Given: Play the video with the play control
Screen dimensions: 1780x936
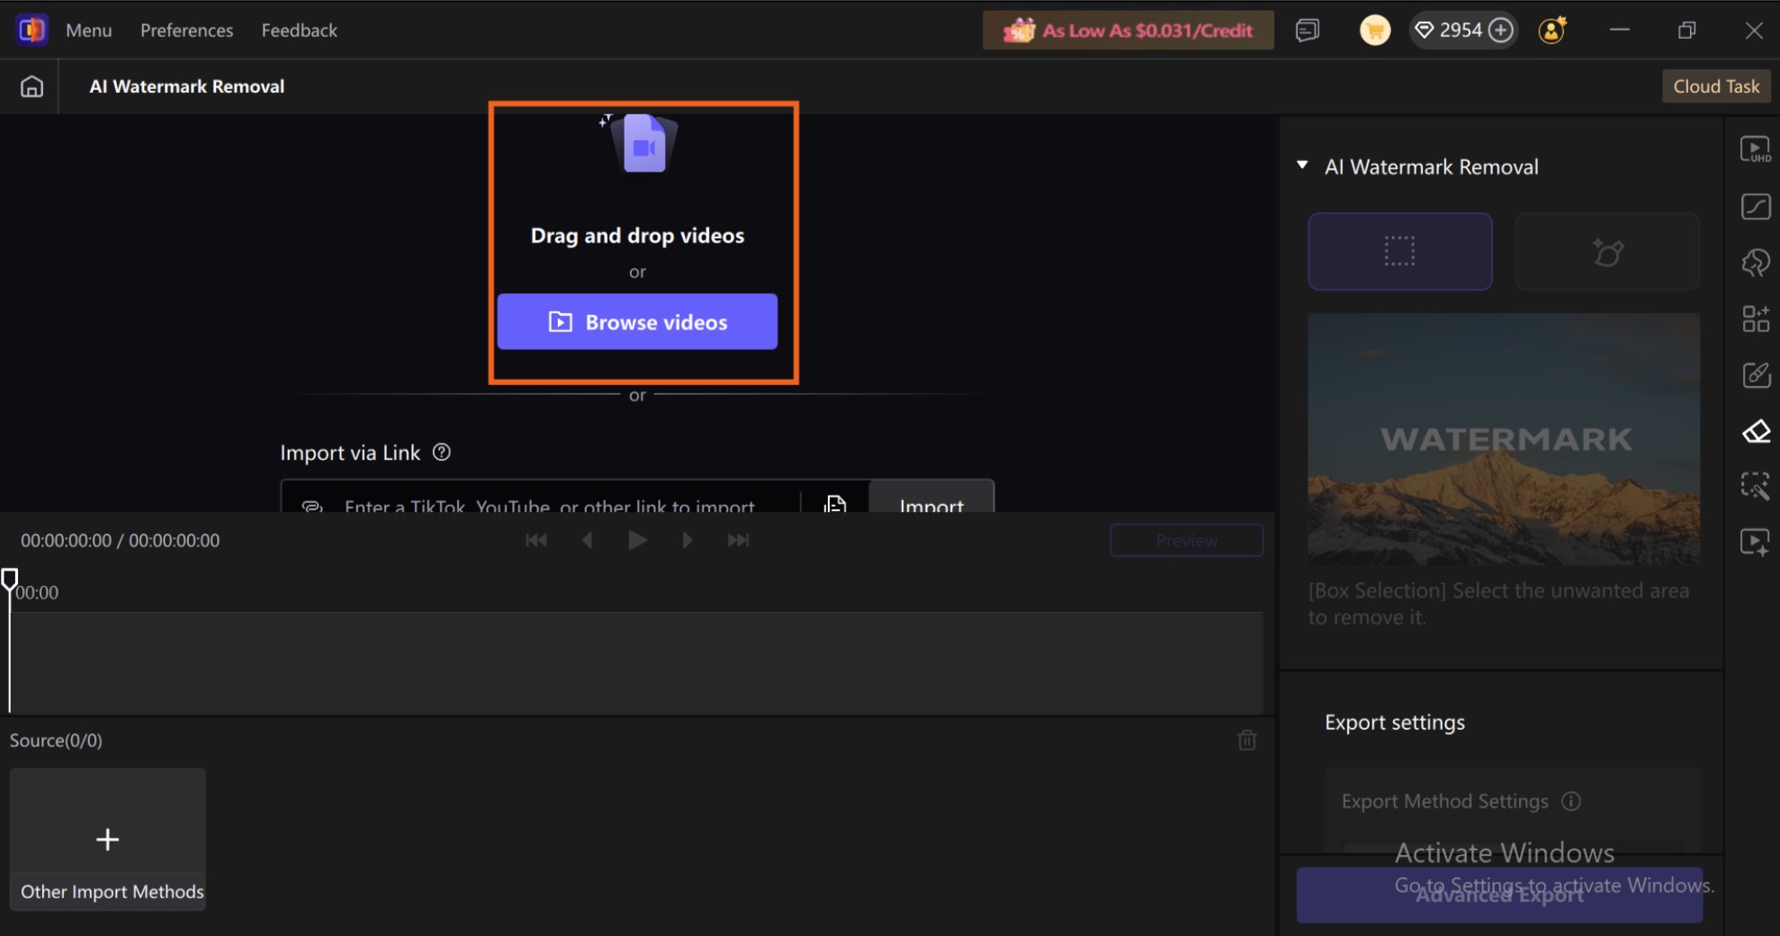Looking at the screenshot, I should tap(637, 540).
